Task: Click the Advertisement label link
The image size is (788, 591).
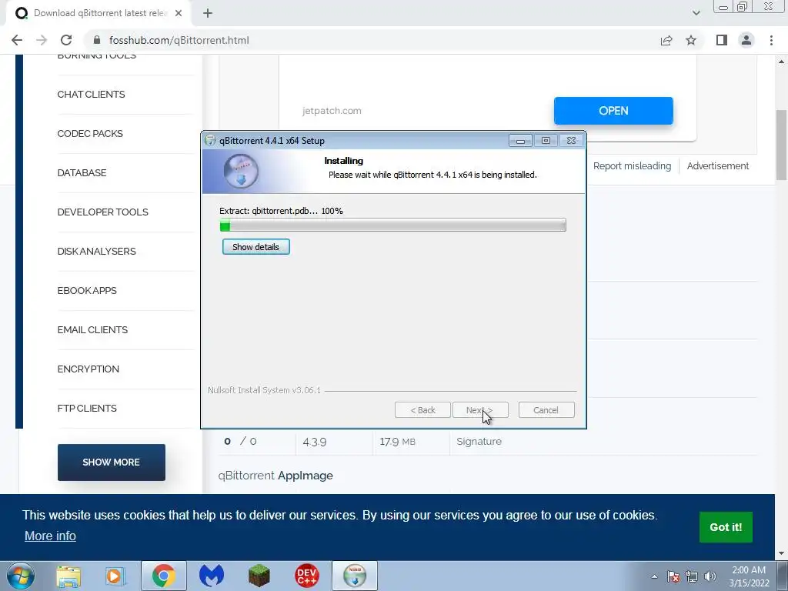Action: 718,166
